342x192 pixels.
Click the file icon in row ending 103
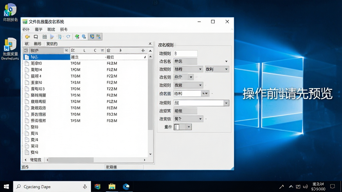(27, 89)
